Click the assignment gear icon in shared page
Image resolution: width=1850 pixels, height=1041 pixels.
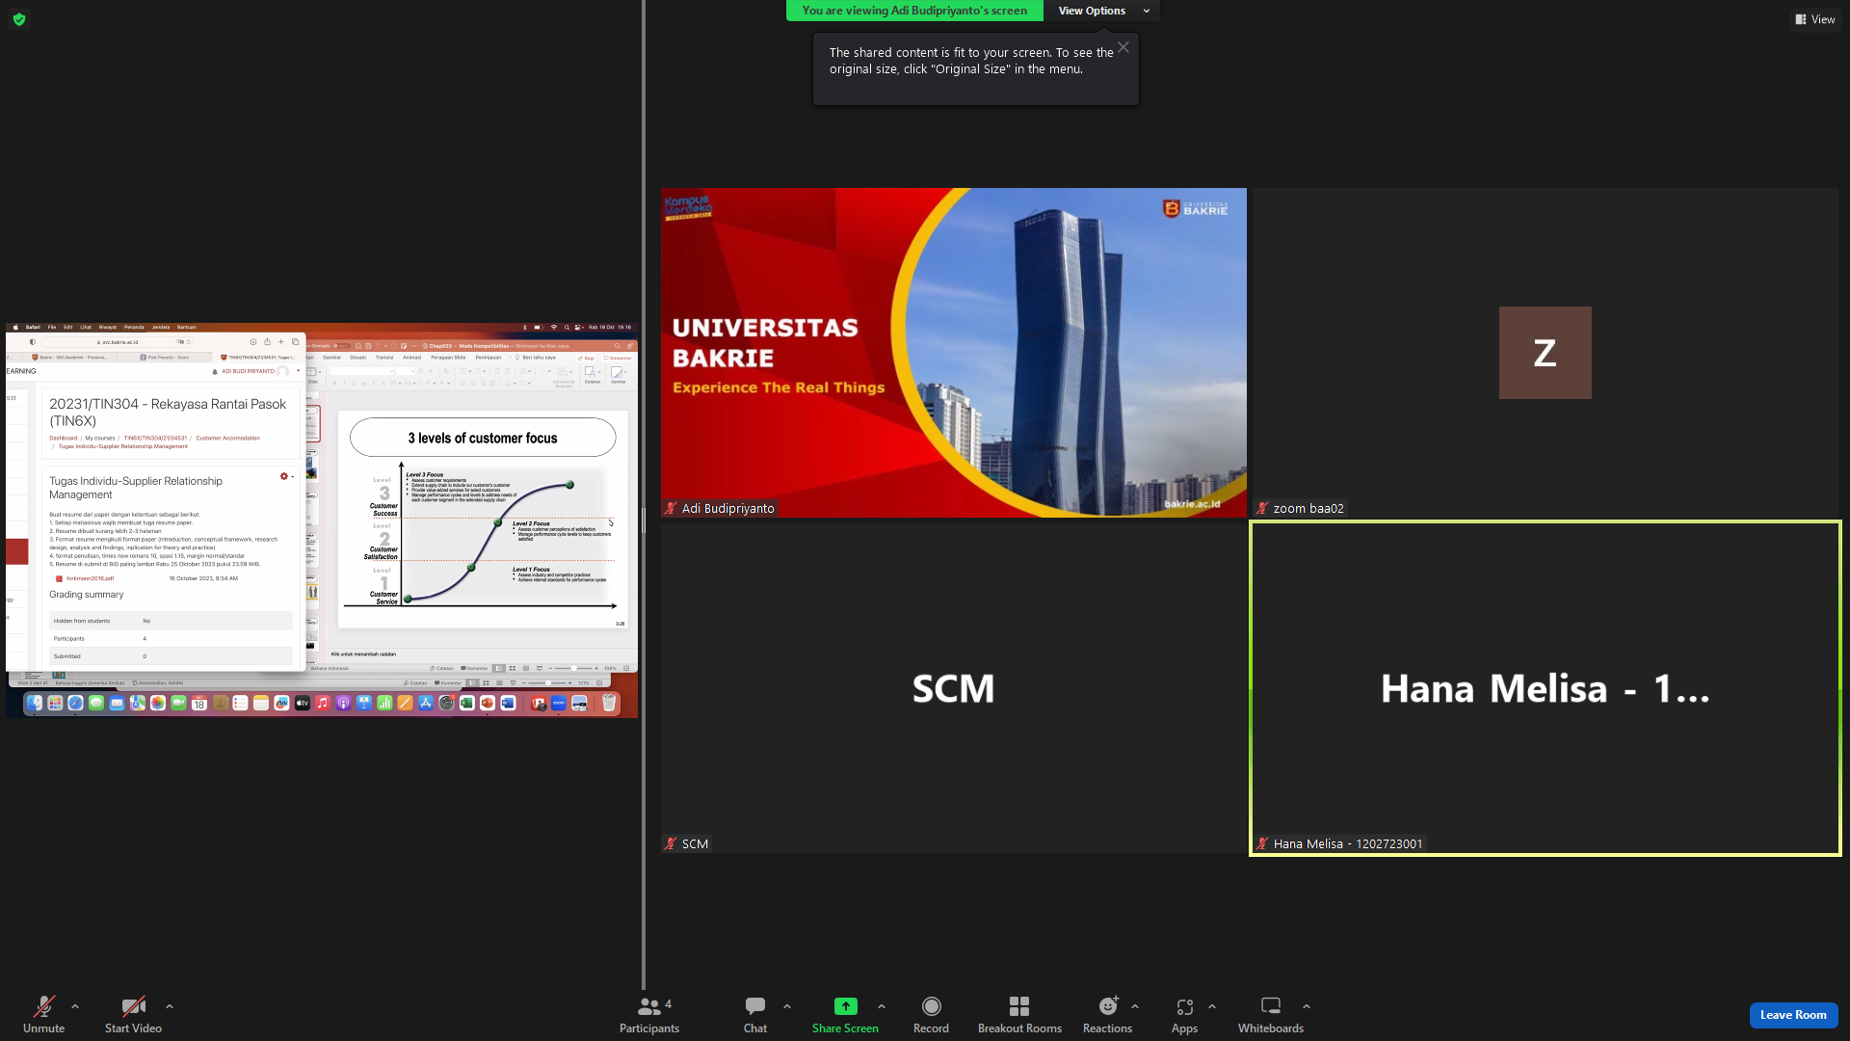[x=284, y=476]
